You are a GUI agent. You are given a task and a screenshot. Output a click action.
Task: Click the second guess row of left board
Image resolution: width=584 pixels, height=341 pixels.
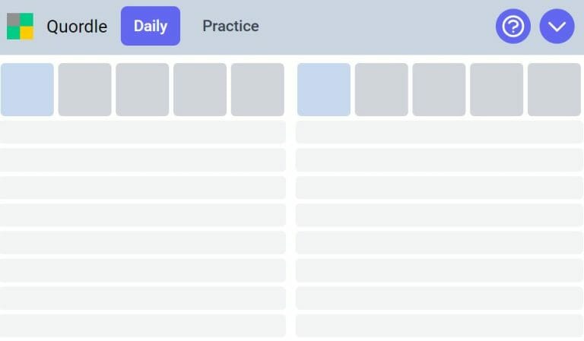143,132
